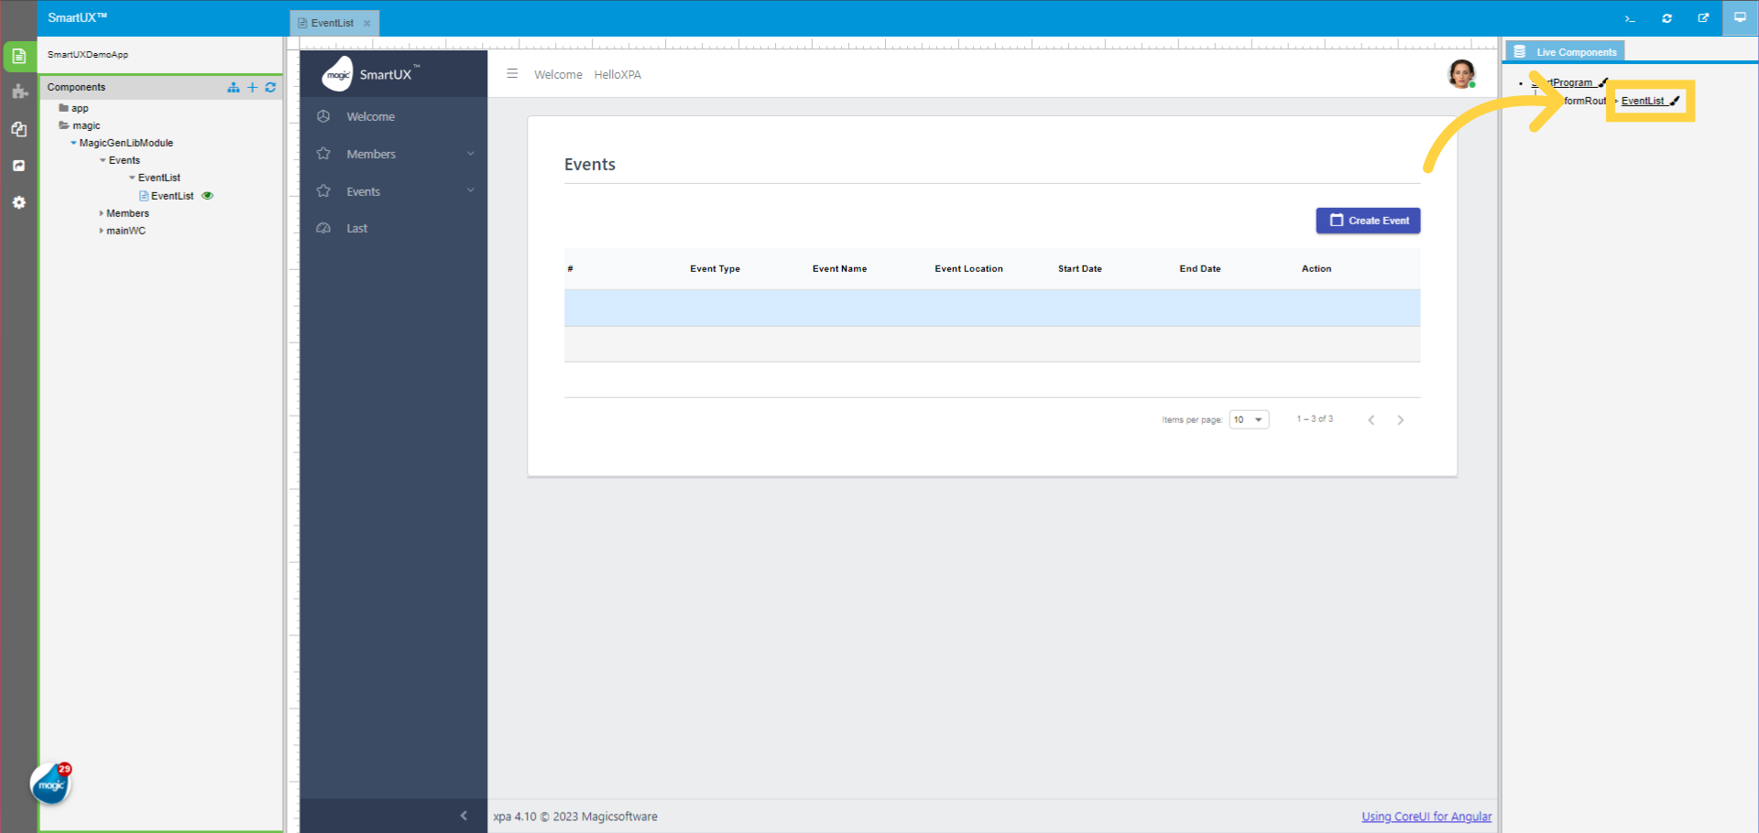Open the terminal console icon in top bar
Screen dimensions: 1759x833
pos(1630,18)
